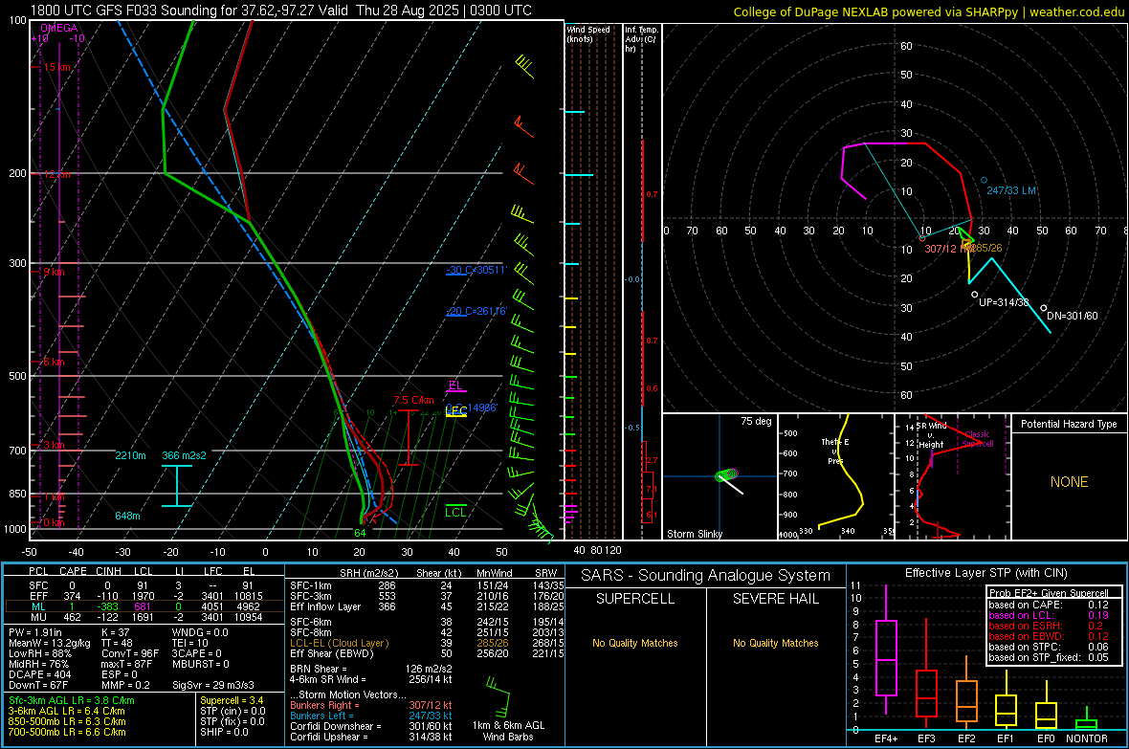Click the "Prob EF2+ Given Supercell" legend heading
This screenshot has width=1129, height=749.
click(1049, 593)
